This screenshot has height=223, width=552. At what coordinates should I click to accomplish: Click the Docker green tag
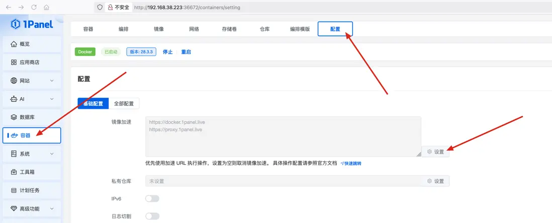pos(85,52)
